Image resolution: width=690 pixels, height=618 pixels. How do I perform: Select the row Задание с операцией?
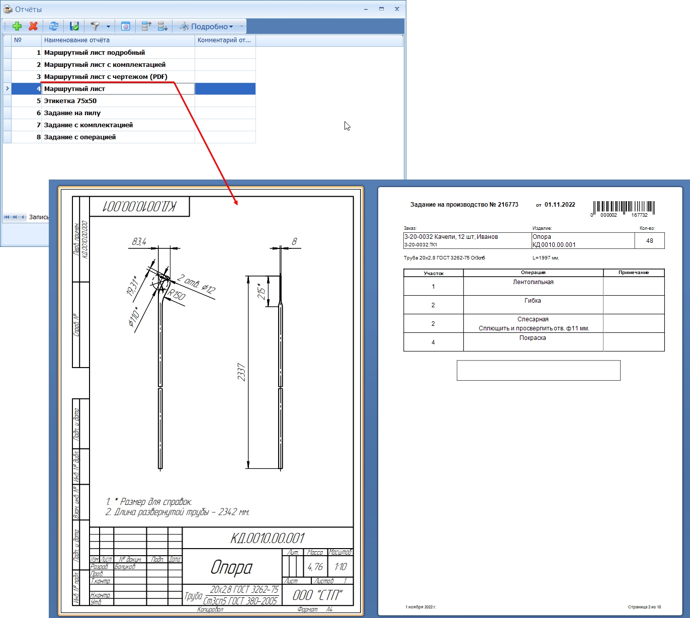(x=133, y=137)
